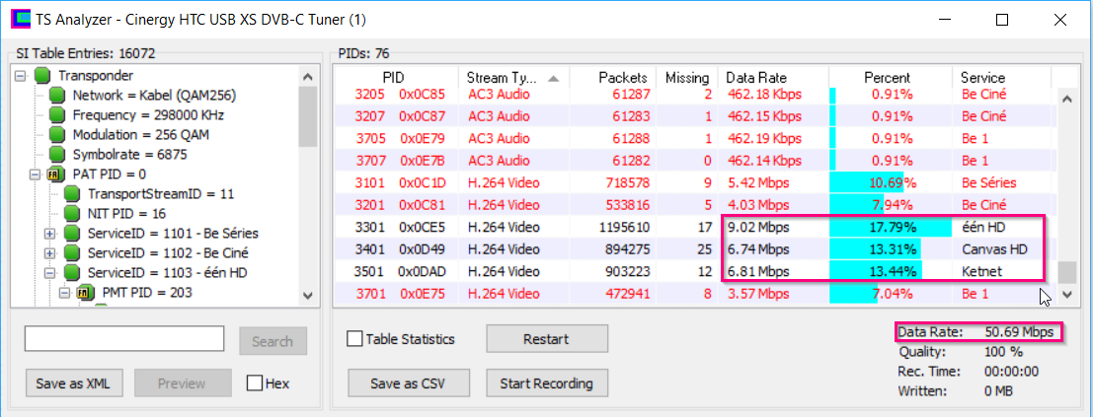
Task: Click green icon beside Network = Kabel (QAM256)
Action: click(x=56, y=96)
